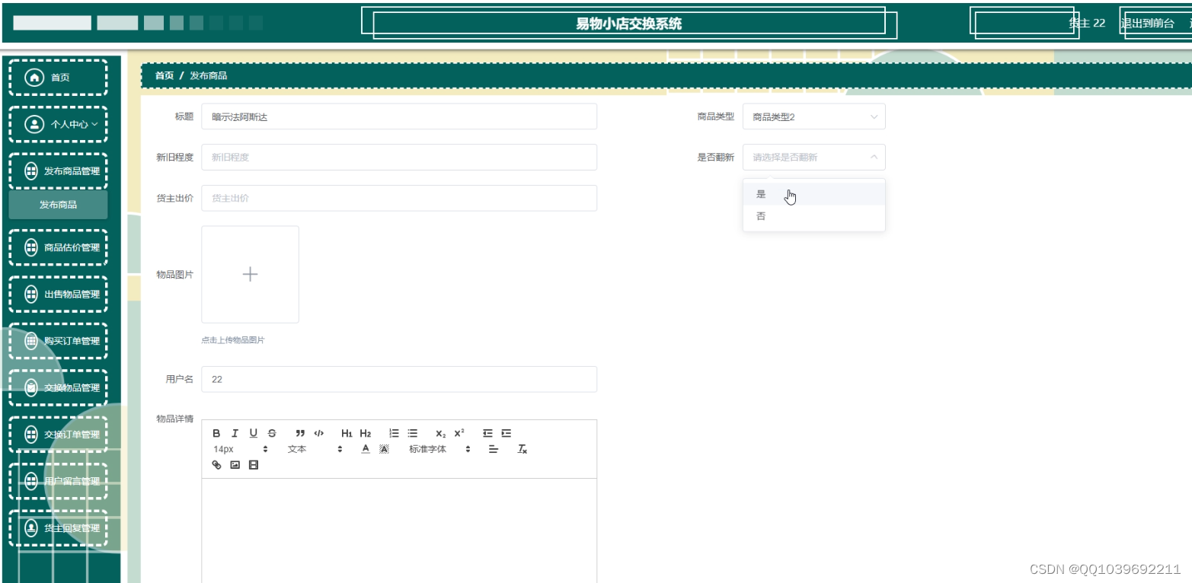Toggle strikethrough formatting in the editor
Image resolution: width=1192 pixels, height=583 pixels.
pyautogui.click(x=272, y=433)
